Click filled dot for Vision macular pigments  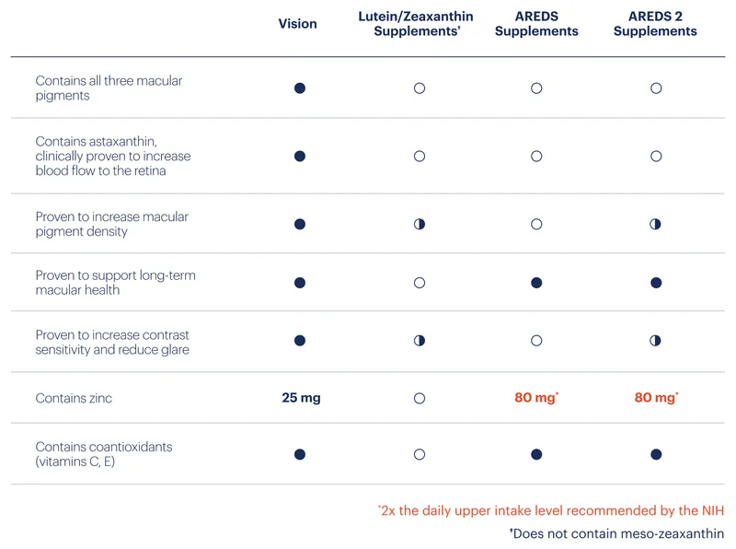tap(300, 88)
